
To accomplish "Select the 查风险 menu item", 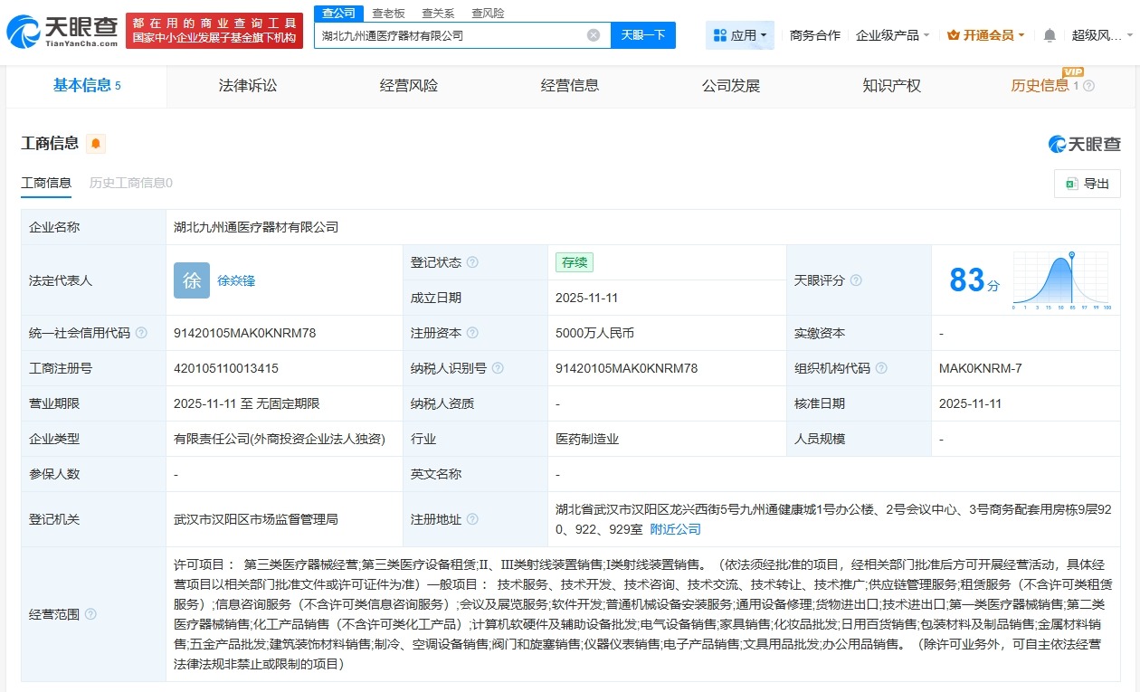I will (x=489, y=13).
